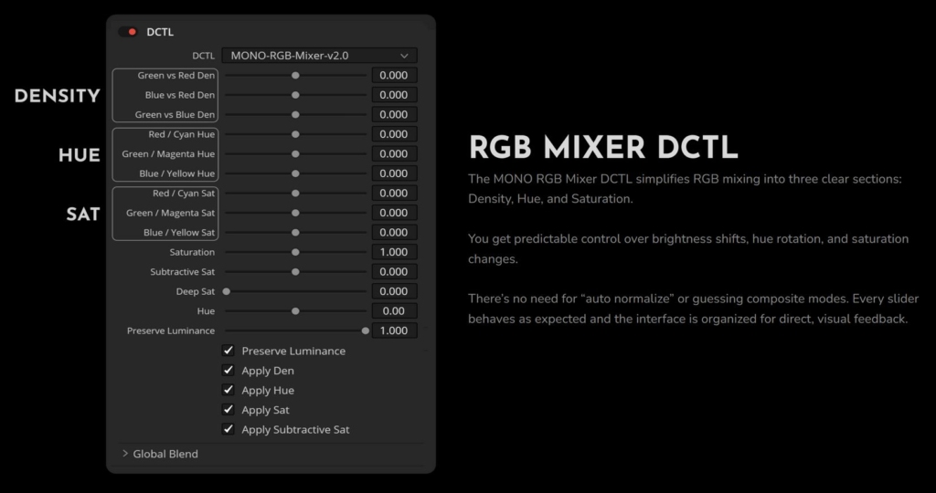Click the Red / Cyan Hue slider handle
Viewport: 936px width, 493px height.
pos(295,134)
